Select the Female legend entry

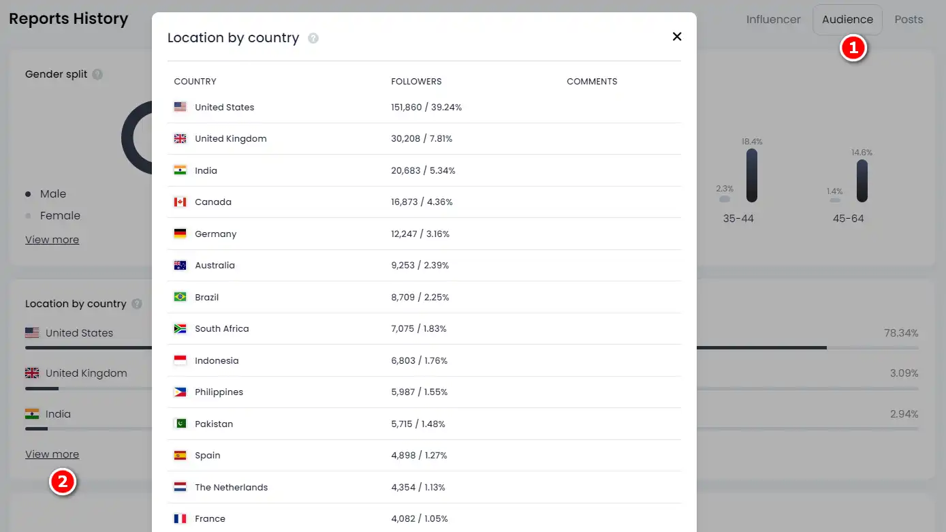tap(60, 216)
